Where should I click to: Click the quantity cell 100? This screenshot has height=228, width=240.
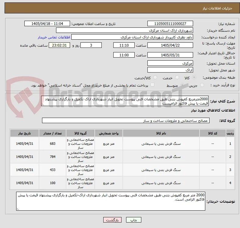[52, 183]
